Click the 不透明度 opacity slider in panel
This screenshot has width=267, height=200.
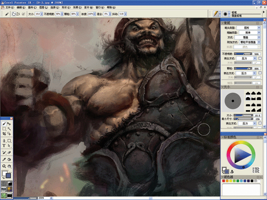click(x=243, y=54)
